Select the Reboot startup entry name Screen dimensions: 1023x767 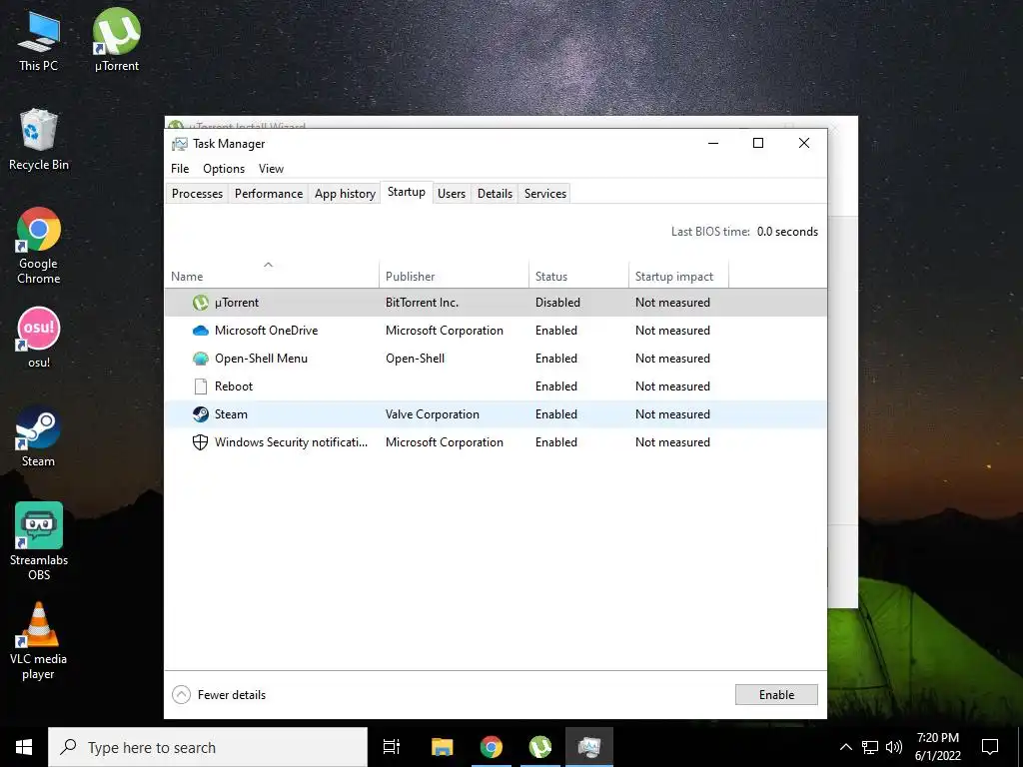pyautogui.click(x=234, y=386)
